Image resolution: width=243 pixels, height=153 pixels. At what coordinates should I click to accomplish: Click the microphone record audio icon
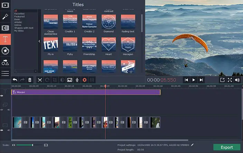tap(77, 80)
